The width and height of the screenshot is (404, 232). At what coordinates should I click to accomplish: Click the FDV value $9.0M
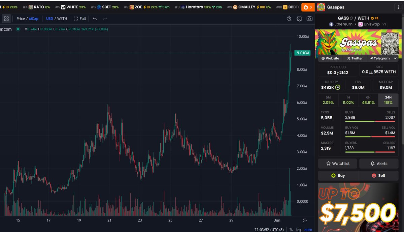pyautogui.click(x=358, y=87)
